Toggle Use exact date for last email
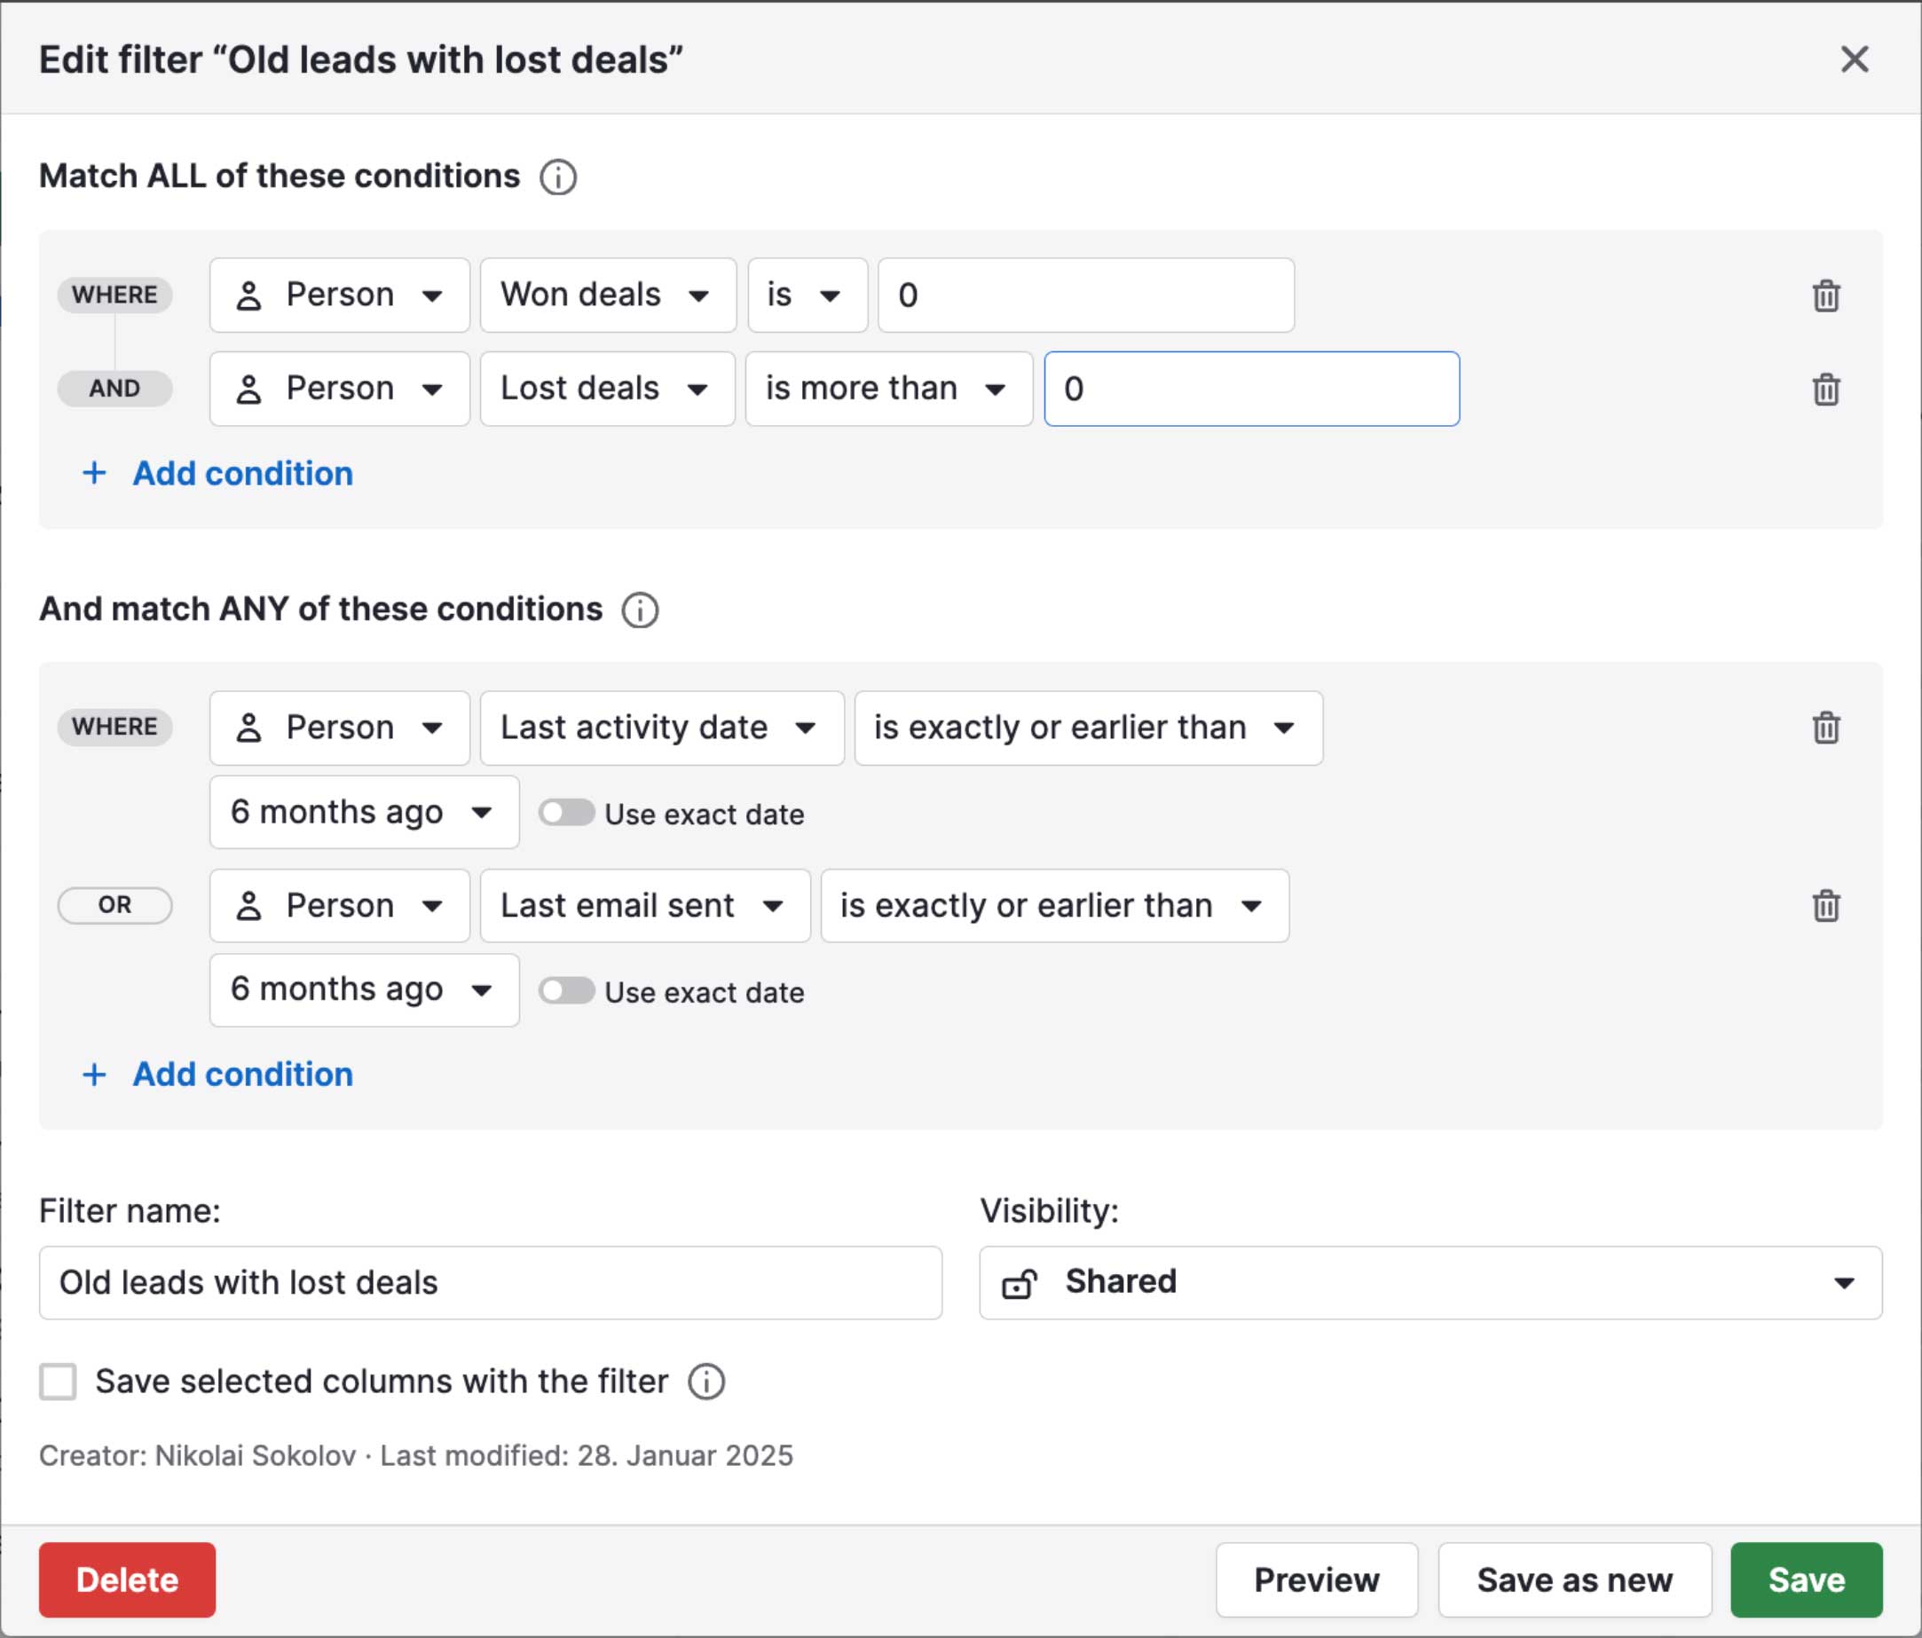This screenshot has height=1638, width=1922. click(x=567, y=991)
